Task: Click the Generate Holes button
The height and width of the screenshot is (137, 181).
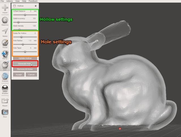Action: (x=25, y=64)
